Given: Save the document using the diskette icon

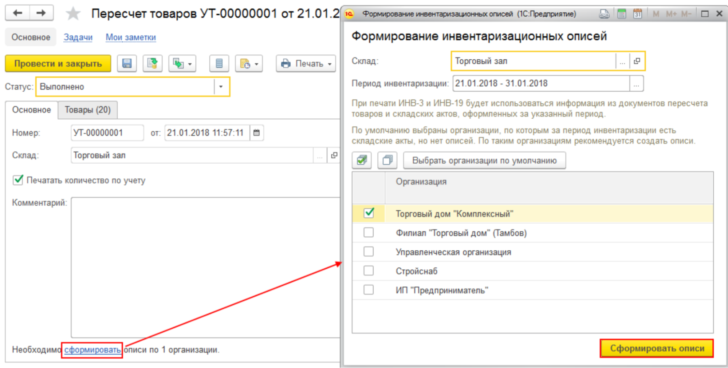Looking at the screenshot, I should pyautogui.click(x=126, y=63).
